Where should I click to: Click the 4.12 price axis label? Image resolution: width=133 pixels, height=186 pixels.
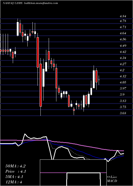[x=123, y=76]
